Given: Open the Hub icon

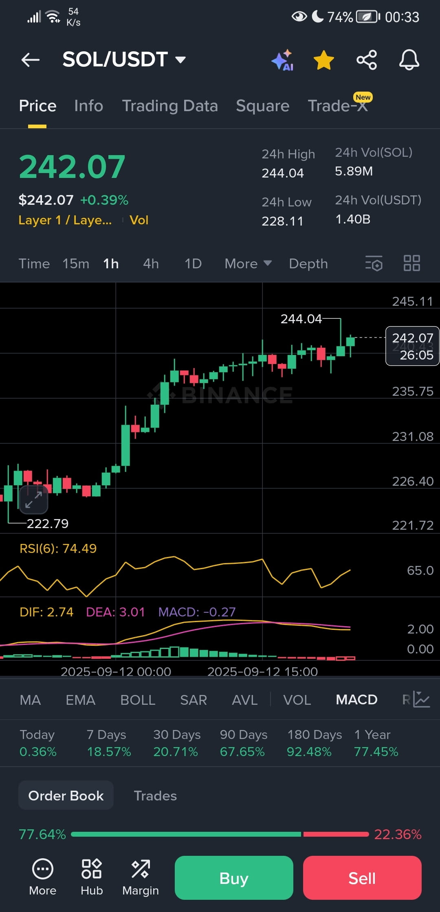Looking at the screenshot, I should coord(92,877).
